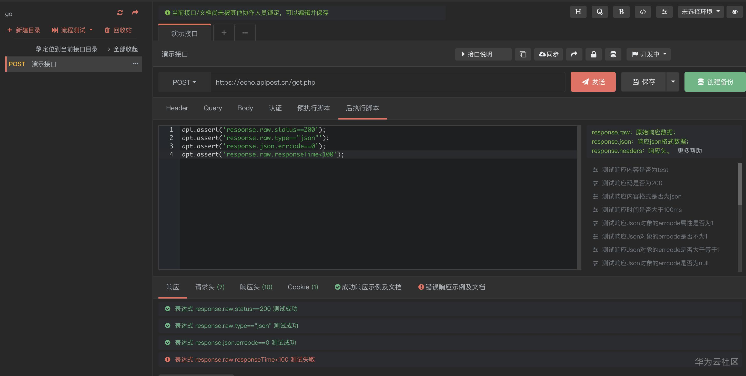The height and width of the screenshot is (376, 746).
Task: Open the 未选择环境 environment dropdown
Action: [700, 12]
